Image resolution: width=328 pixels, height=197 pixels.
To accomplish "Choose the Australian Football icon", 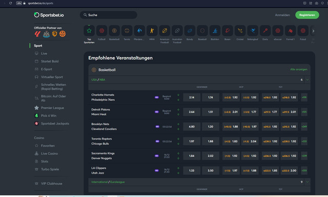I will click(177, 31).
